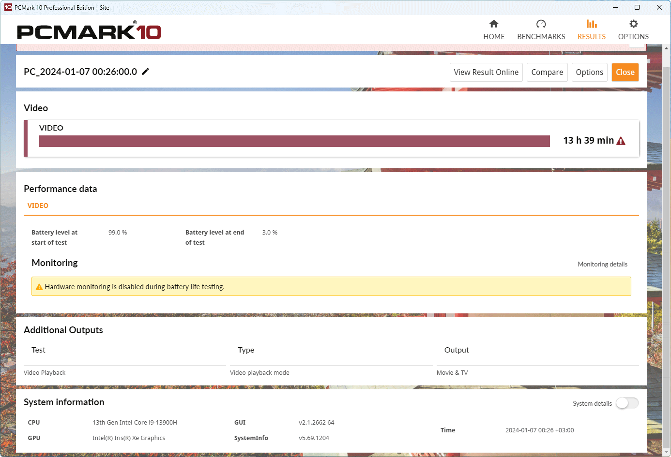
Task: Click View Result Online
Action: 486,72
